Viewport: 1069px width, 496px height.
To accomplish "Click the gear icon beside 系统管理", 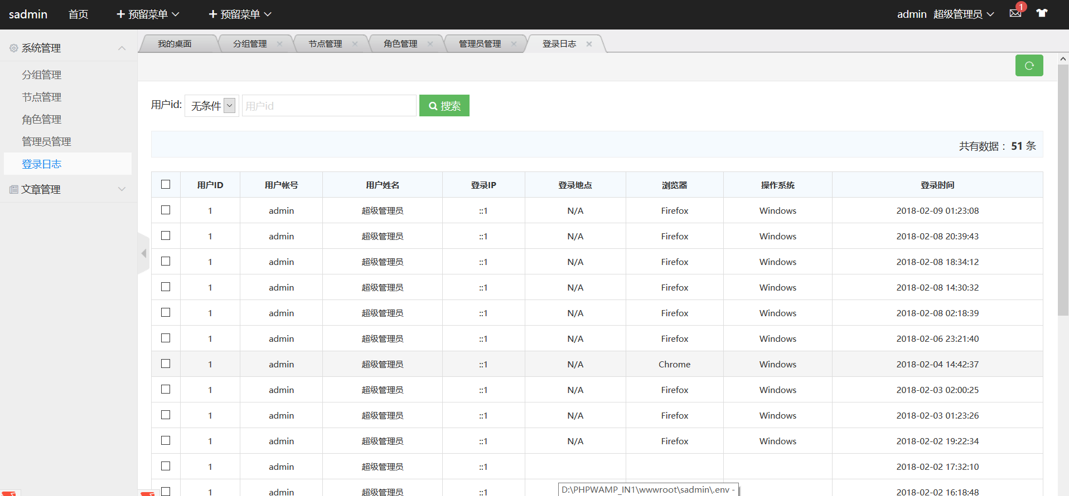I will point(13,48).
